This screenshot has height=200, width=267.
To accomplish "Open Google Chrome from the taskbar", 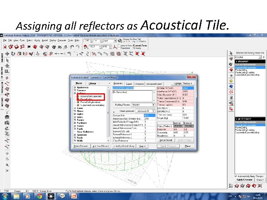I will 39,196.
